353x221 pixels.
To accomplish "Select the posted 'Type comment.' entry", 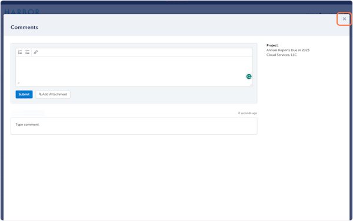I will [134, 126].
